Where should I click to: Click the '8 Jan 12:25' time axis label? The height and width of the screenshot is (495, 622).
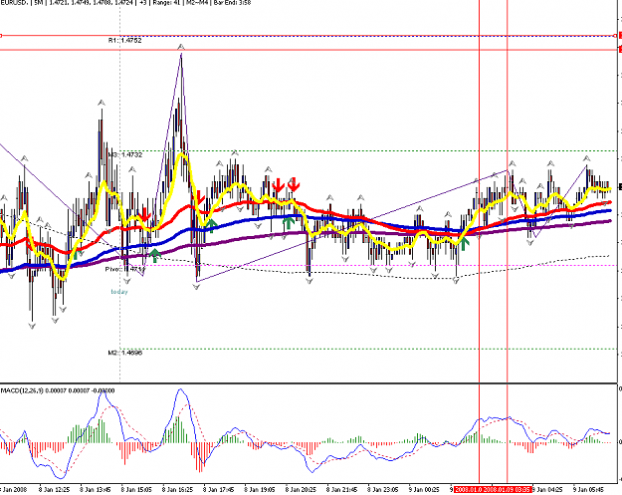[x=55, y=489]
